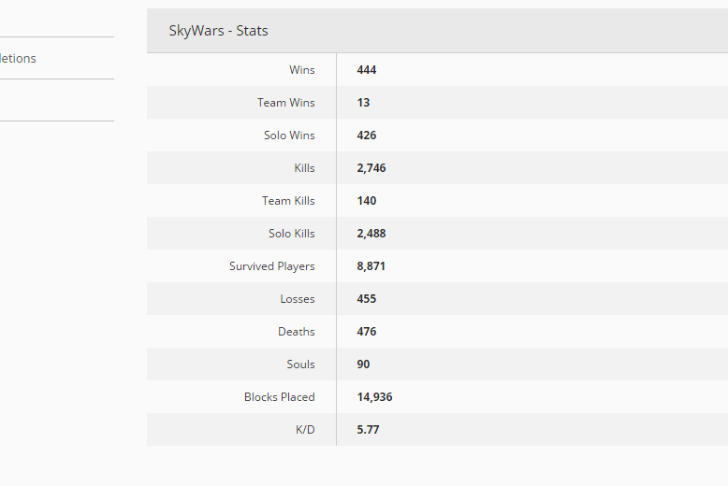This screenshot has height=486, width=728.
Task: Select the Survived Players value 8,871
Action: 371,266
